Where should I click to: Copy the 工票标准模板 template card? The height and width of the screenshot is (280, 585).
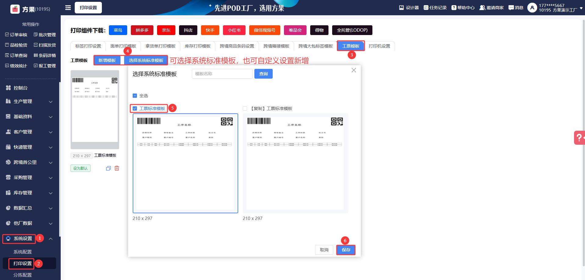pyautogui.click(x=108, y=168)
